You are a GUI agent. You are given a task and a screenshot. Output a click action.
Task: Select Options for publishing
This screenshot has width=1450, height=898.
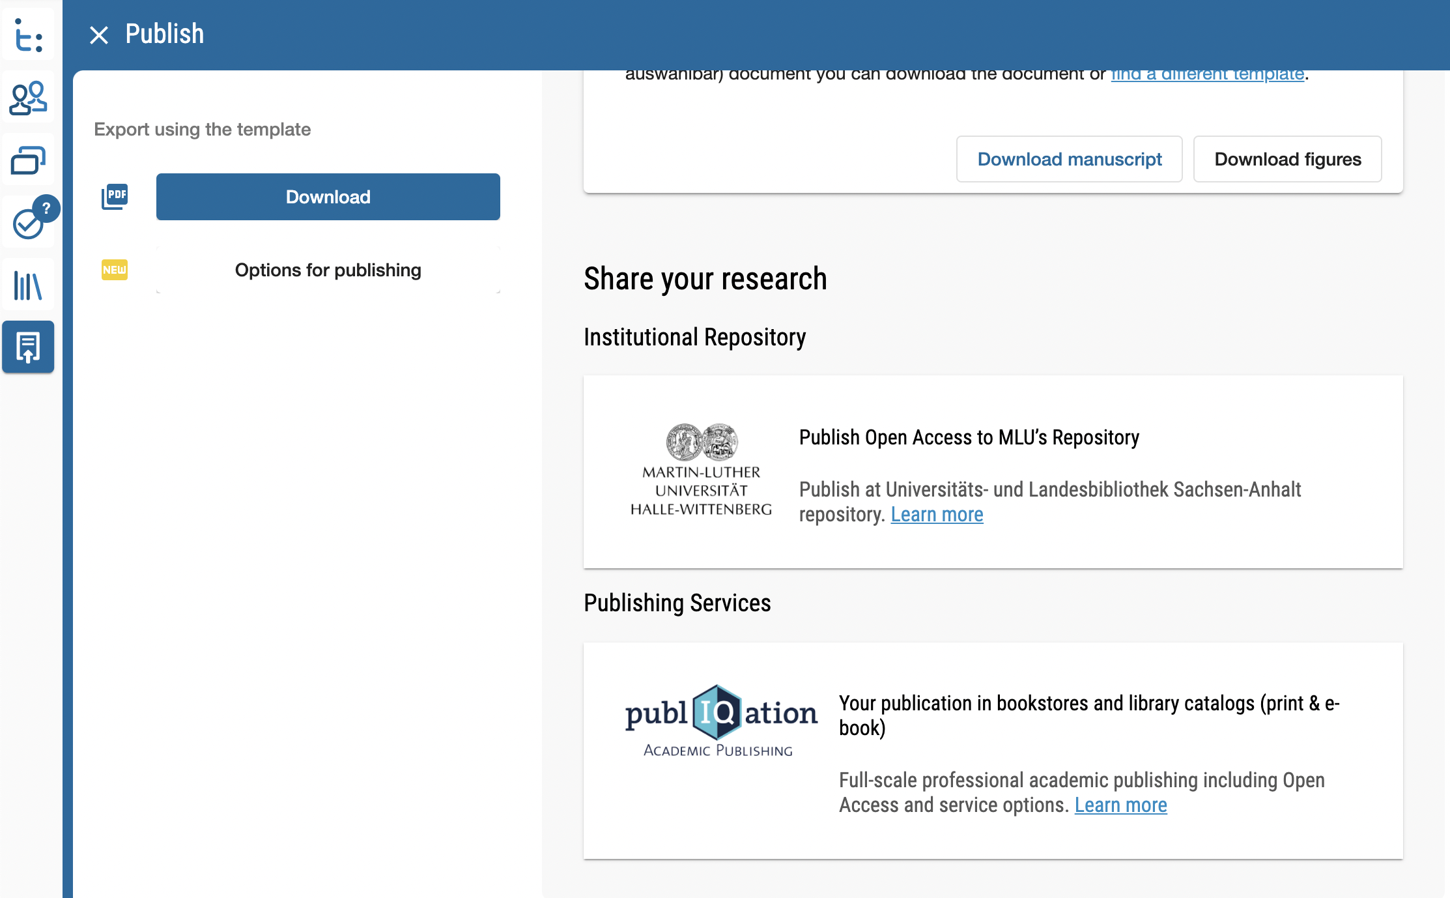[x=328, y=270]
